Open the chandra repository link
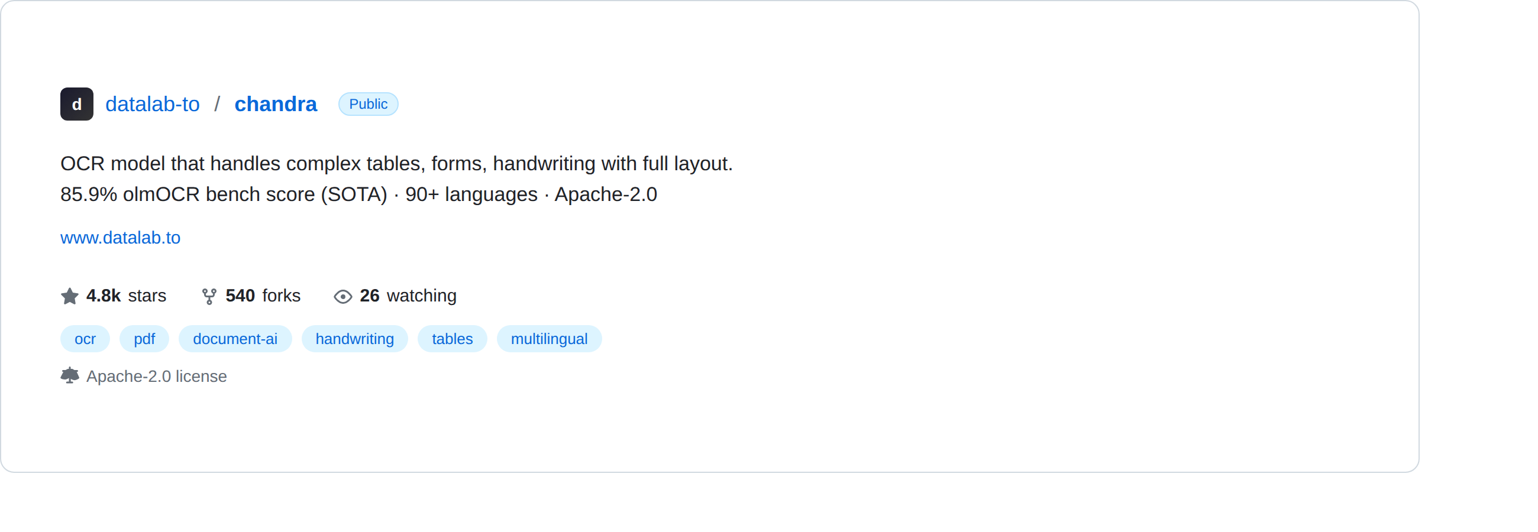Viewport: 1538px width, 532px height. (275, 105)
